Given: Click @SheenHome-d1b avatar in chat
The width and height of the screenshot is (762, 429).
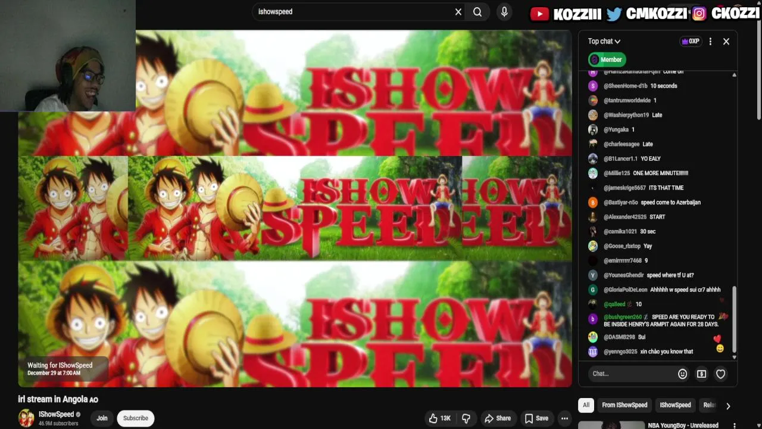Looking at the screenshot, I should coord(593,86).
